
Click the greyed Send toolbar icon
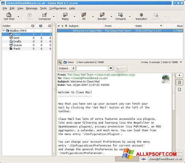(x=30, y=17)
